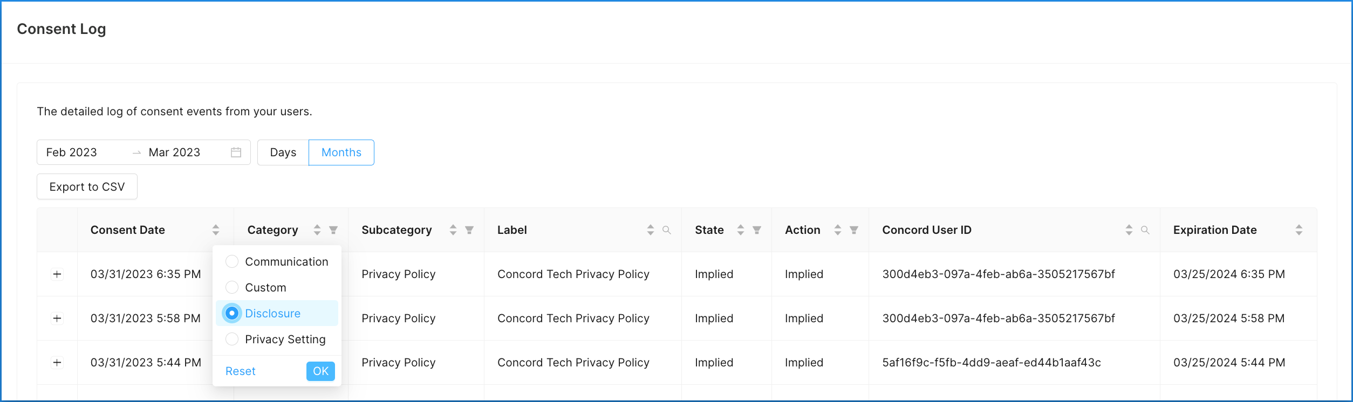Reset the category filter selection
The image size is (1353, 402).
(241, 371)
